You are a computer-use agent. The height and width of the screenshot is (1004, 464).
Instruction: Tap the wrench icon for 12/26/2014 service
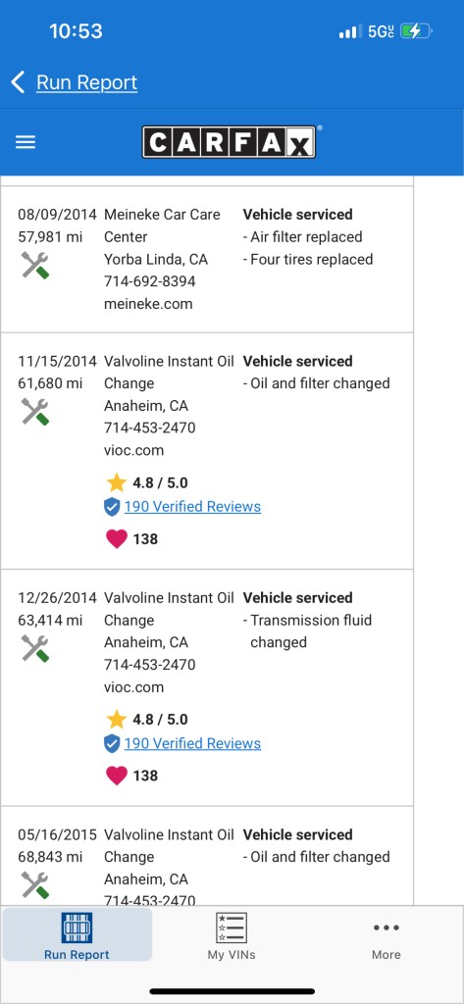(x=34, y=648)
